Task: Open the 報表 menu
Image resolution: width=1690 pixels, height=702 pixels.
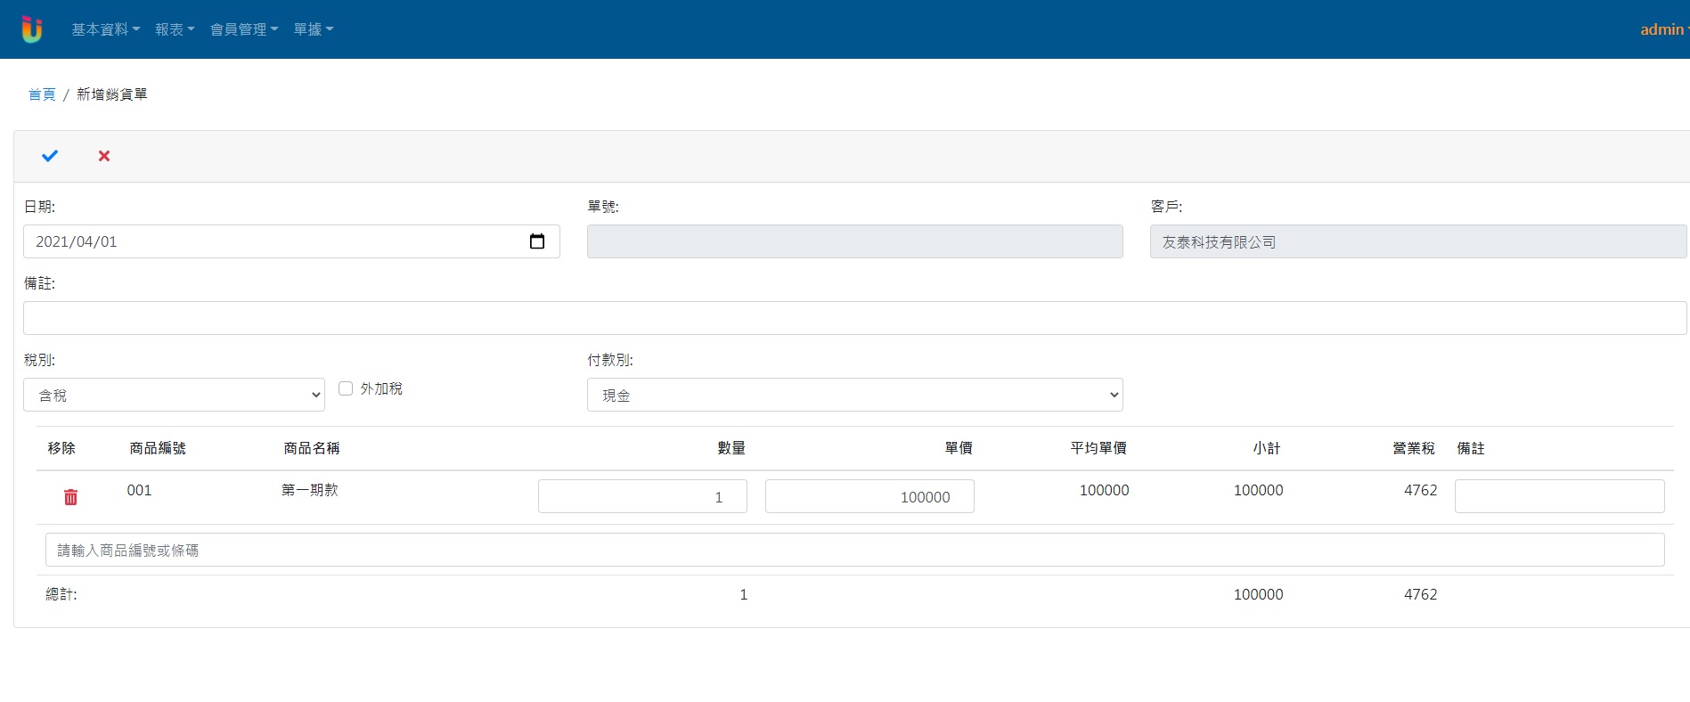Action: click(174, 29)
